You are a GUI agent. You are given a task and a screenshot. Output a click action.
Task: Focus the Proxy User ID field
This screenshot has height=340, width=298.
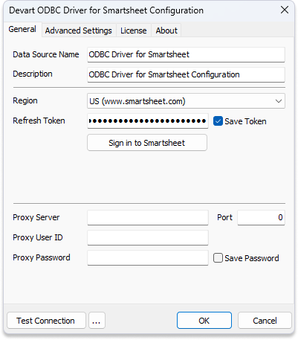coord(148,237)
